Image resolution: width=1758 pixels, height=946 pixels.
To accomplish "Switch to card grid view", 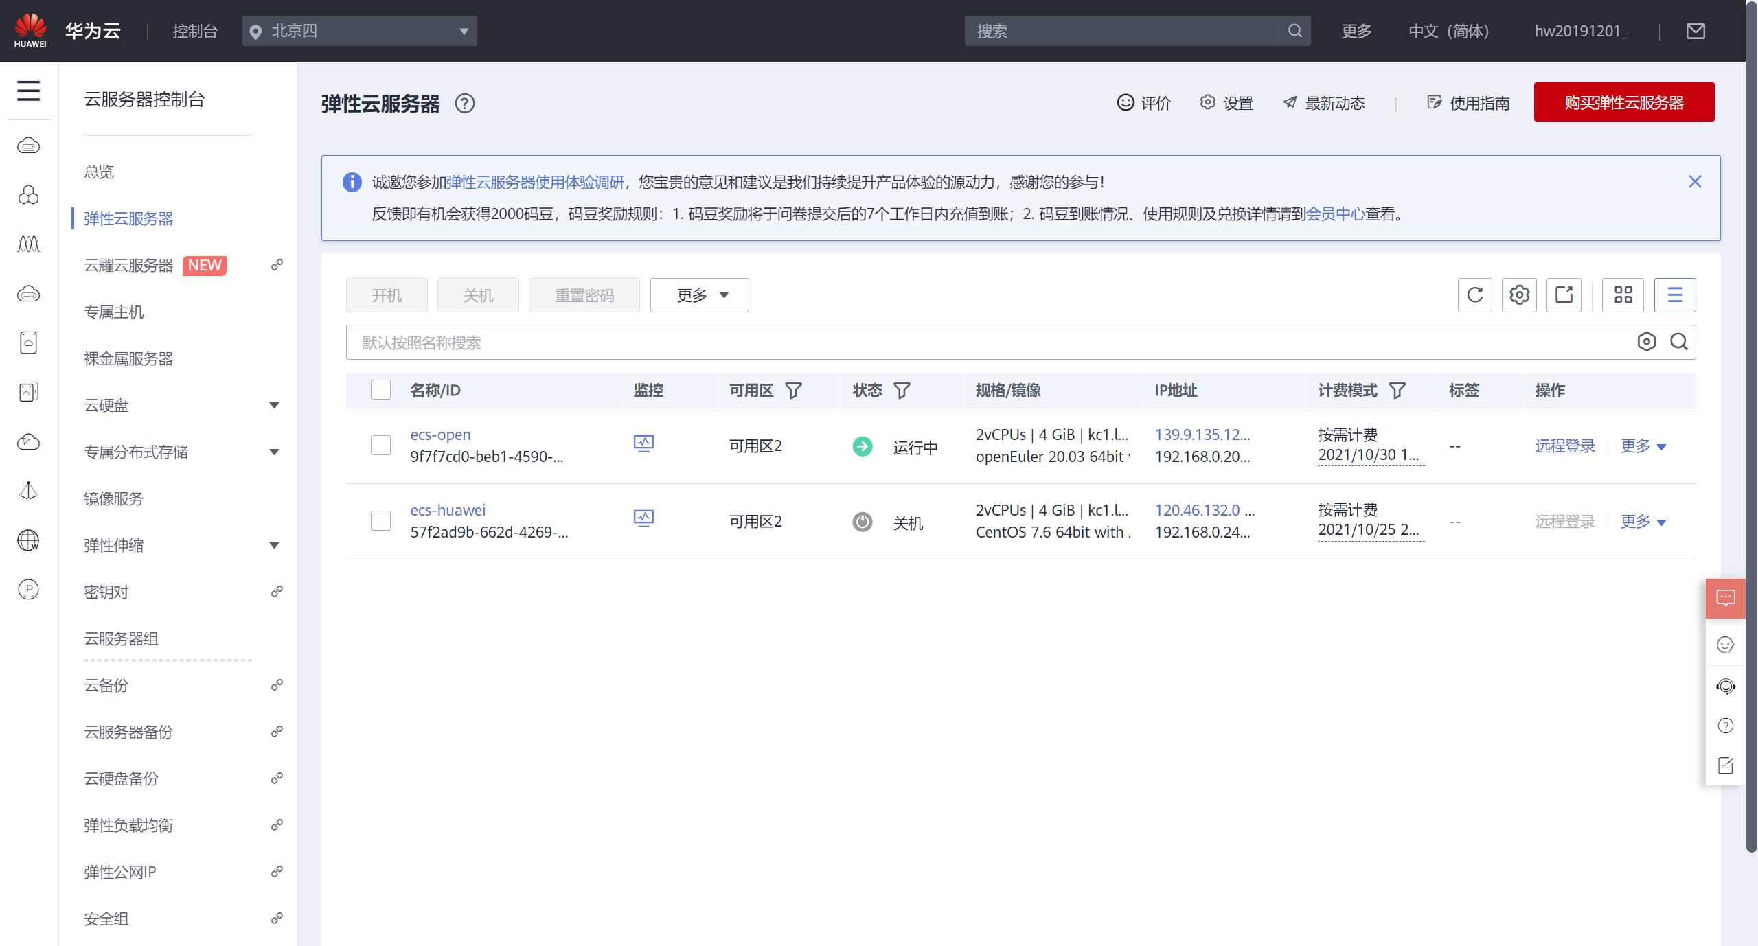I will click(1623, 295).
